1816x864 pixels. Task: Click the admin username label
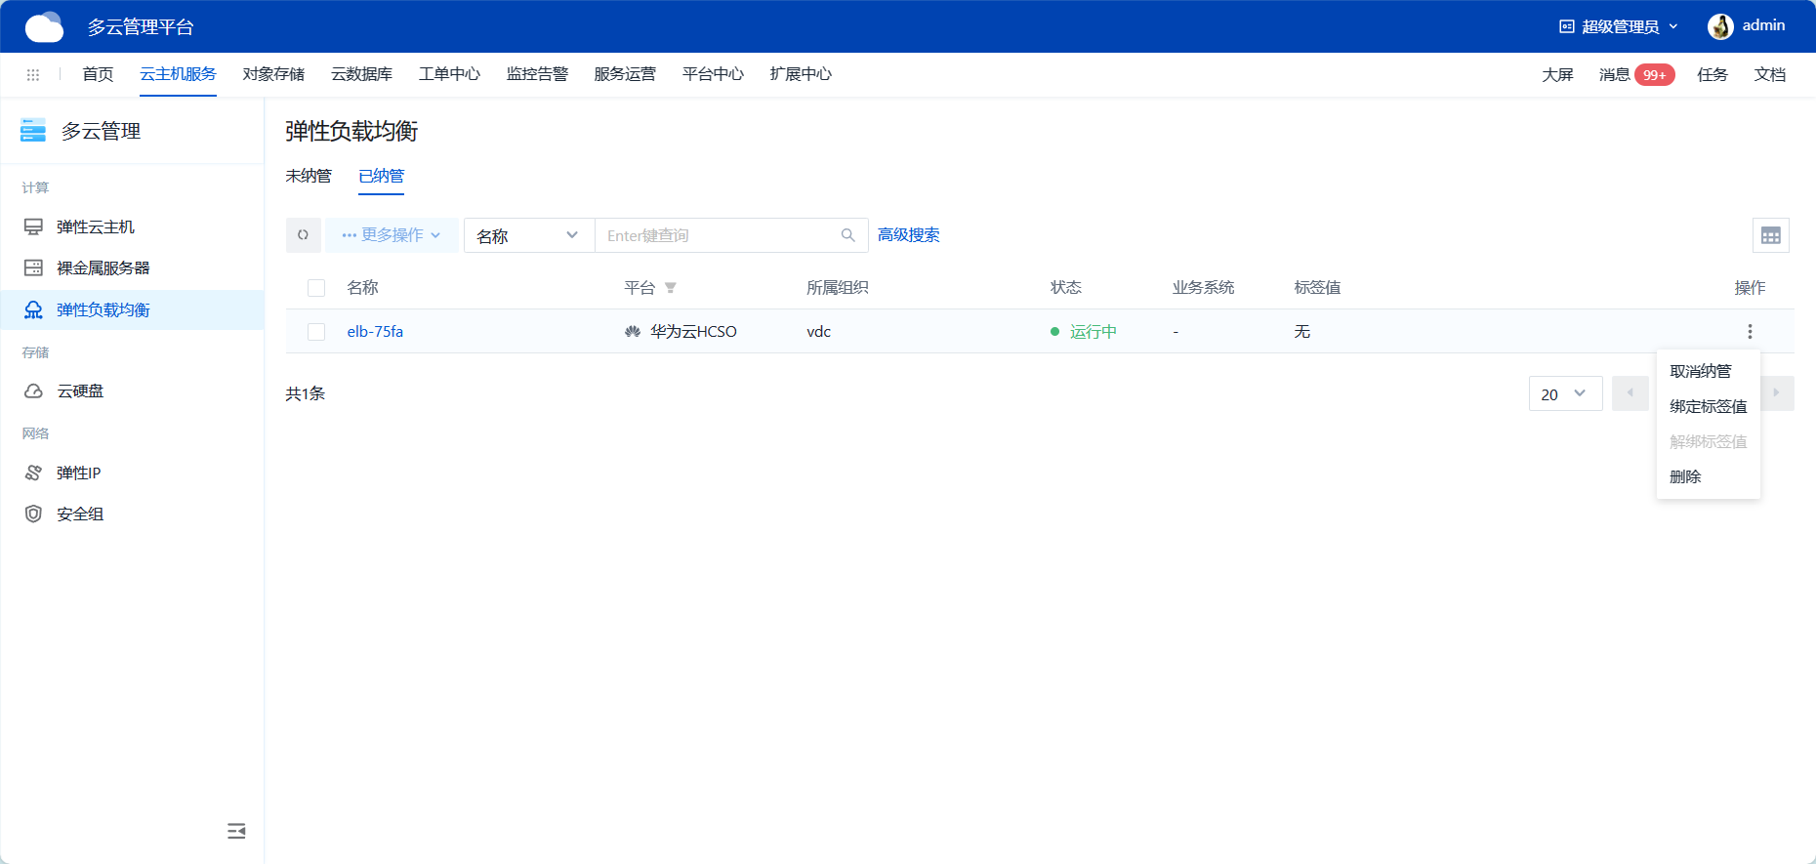pos(1763,25)
